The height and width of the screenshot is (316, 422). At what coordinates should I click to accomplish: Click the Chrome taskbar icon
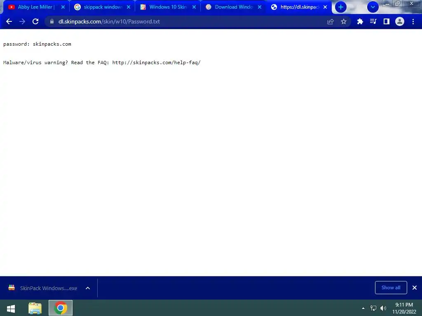61,308
